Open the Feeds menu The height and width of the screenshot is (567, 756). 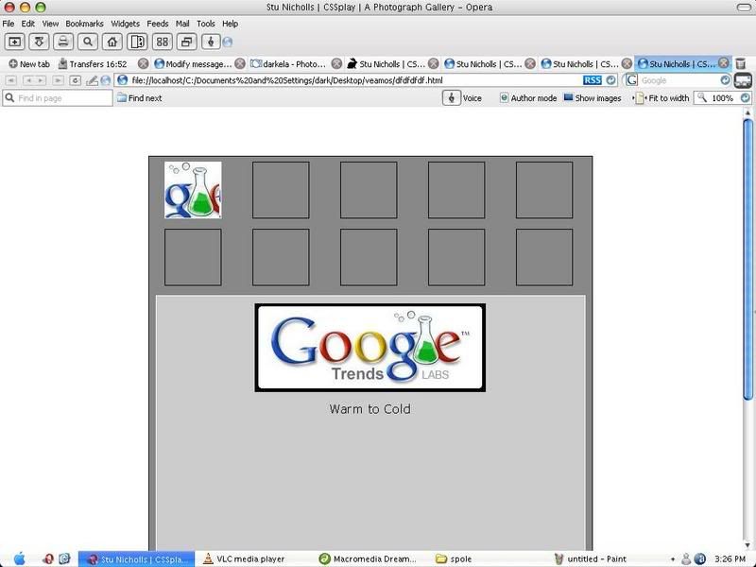[158, 24]
